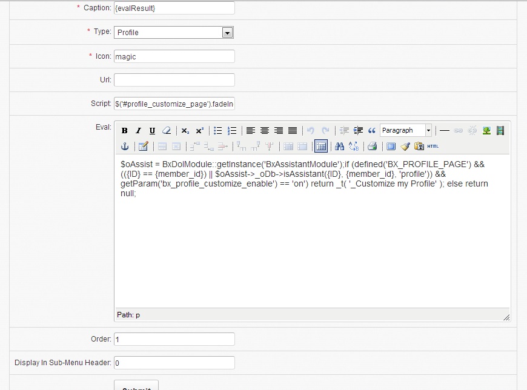Insert a numbered list
The width and height of the screenshot is (527, 390).
coord(231,131)
